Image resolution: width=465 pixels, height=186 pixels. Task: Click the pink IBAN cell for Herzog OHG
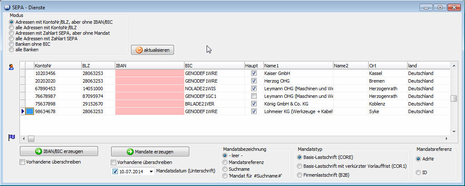tap(149, 81)
